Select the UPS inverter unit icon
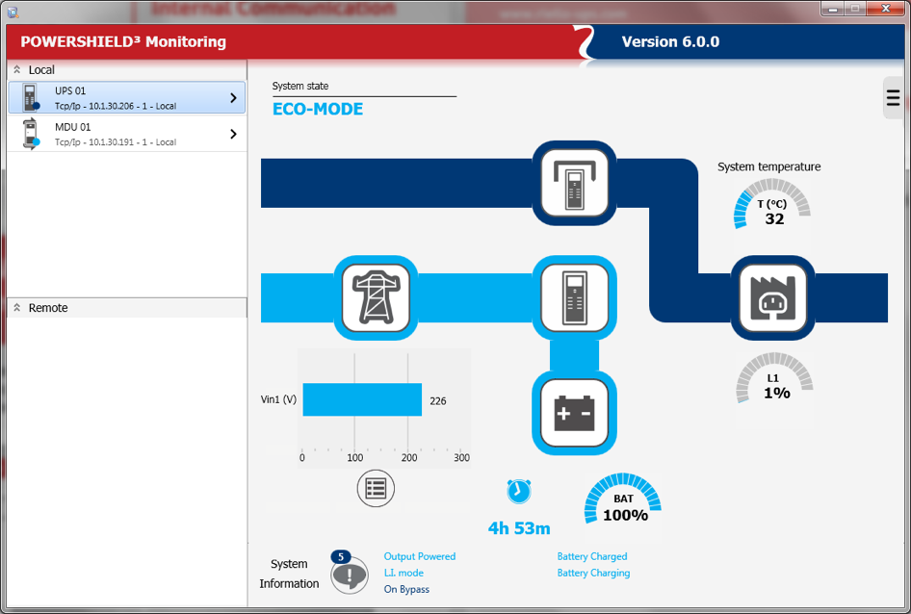The image size is (911, 614). (x=574, y=297)
